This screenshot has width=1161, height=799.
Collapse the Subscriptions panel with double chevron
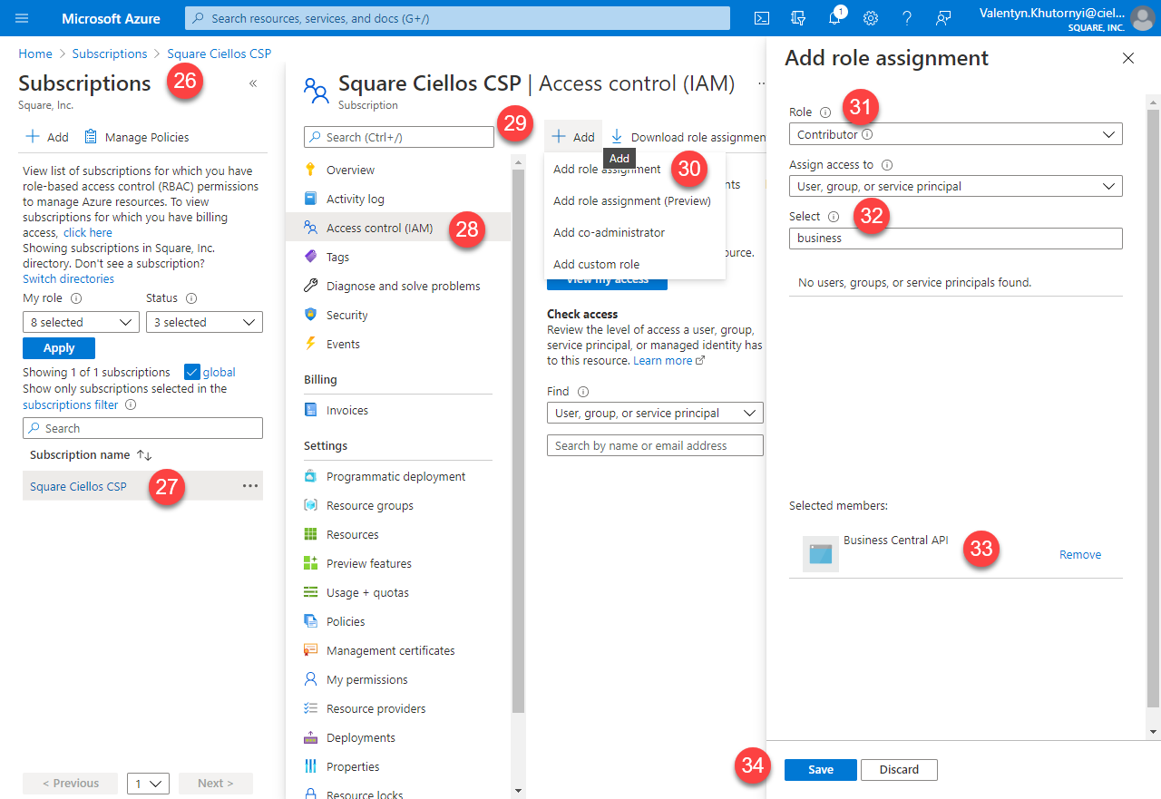(x=253, y=83)
